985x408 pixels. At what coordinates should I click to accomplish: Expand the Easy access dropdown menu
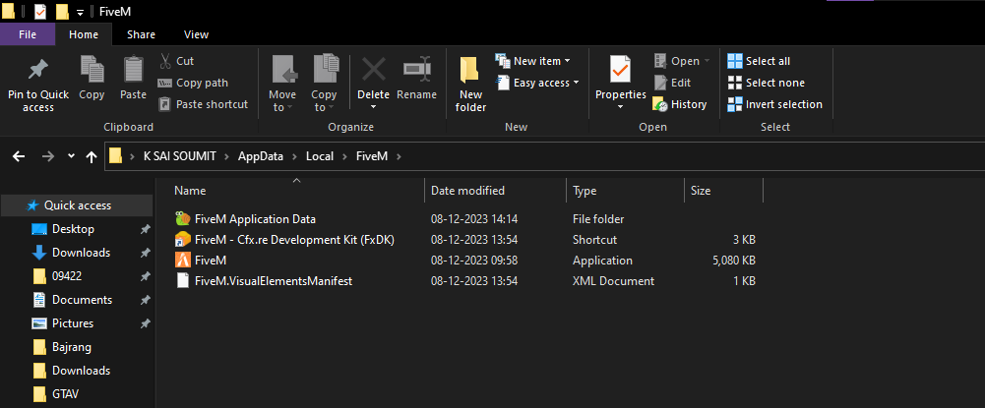[545, 83]
